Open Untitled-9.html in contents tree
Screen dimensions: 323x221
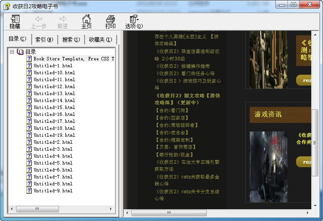coord(53,191)
